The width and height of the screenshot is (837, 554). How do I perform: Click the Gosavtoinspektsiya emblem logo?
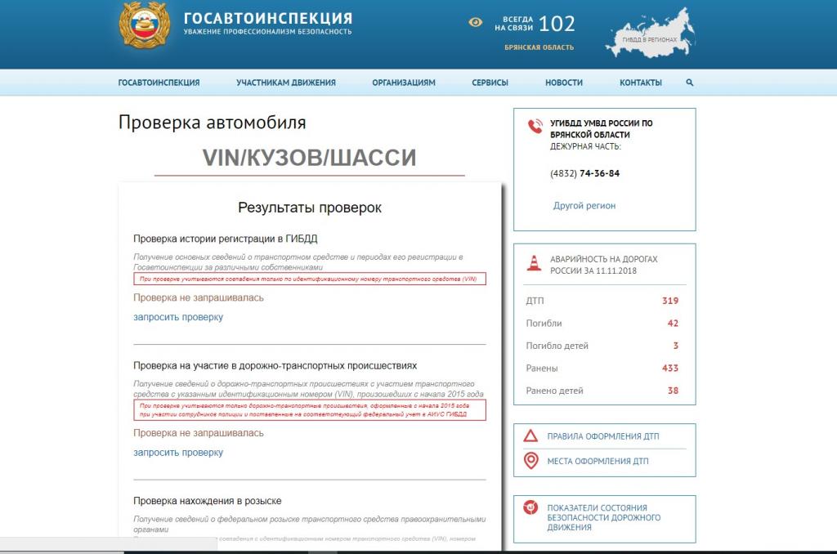[145, 25]
